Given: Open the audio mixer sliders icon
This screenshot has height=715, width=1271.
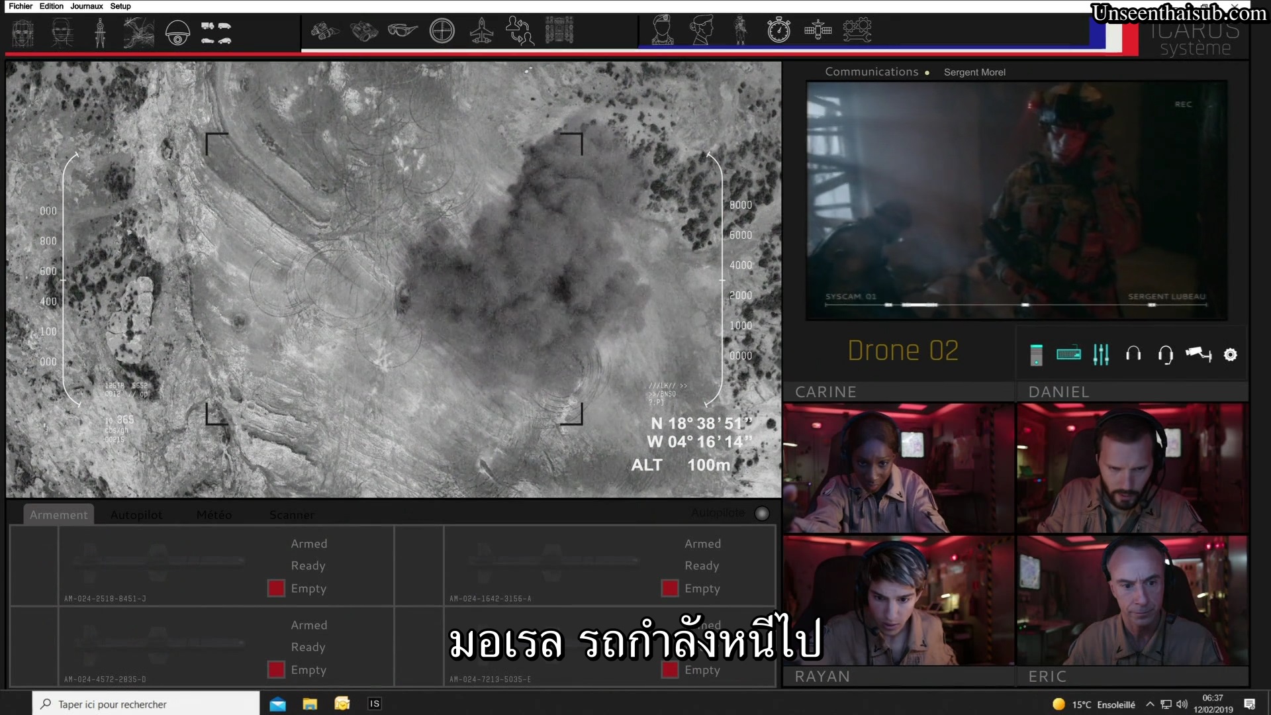Looking at the screenshot, I should 1101,355.
